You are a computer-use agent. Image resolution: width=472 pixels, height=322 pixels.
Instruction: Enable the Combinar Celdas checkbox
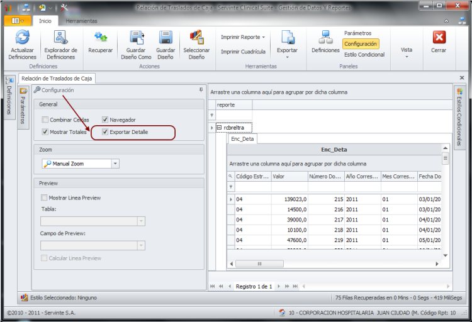point(45,119)
